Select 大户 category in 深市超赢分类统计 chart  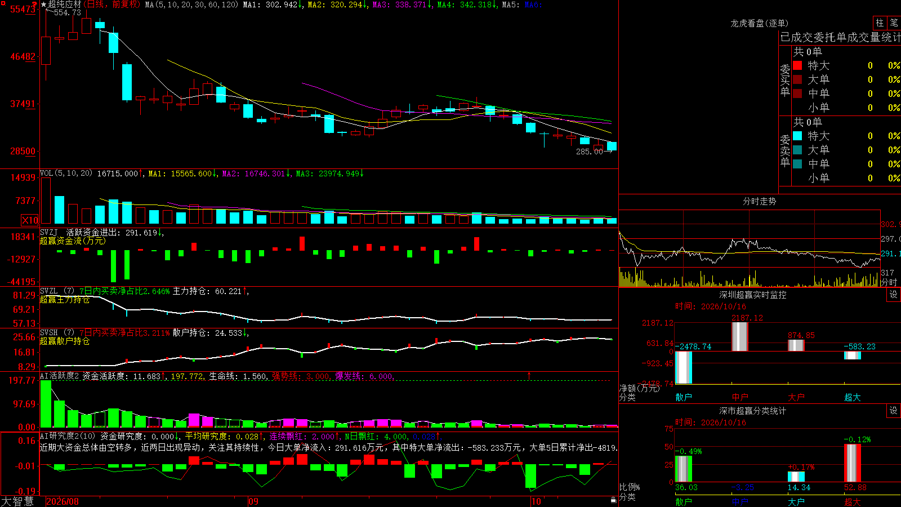(796, 502)
